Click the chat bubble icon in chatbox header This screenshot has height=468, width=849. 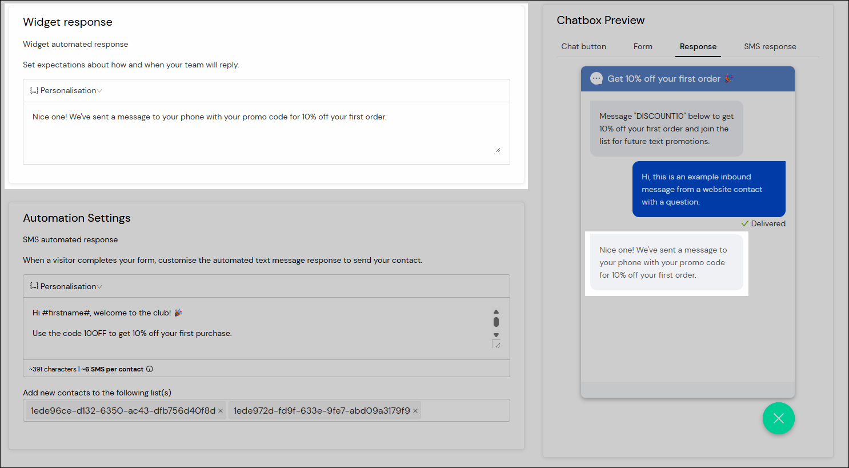(x=596, y=79)
